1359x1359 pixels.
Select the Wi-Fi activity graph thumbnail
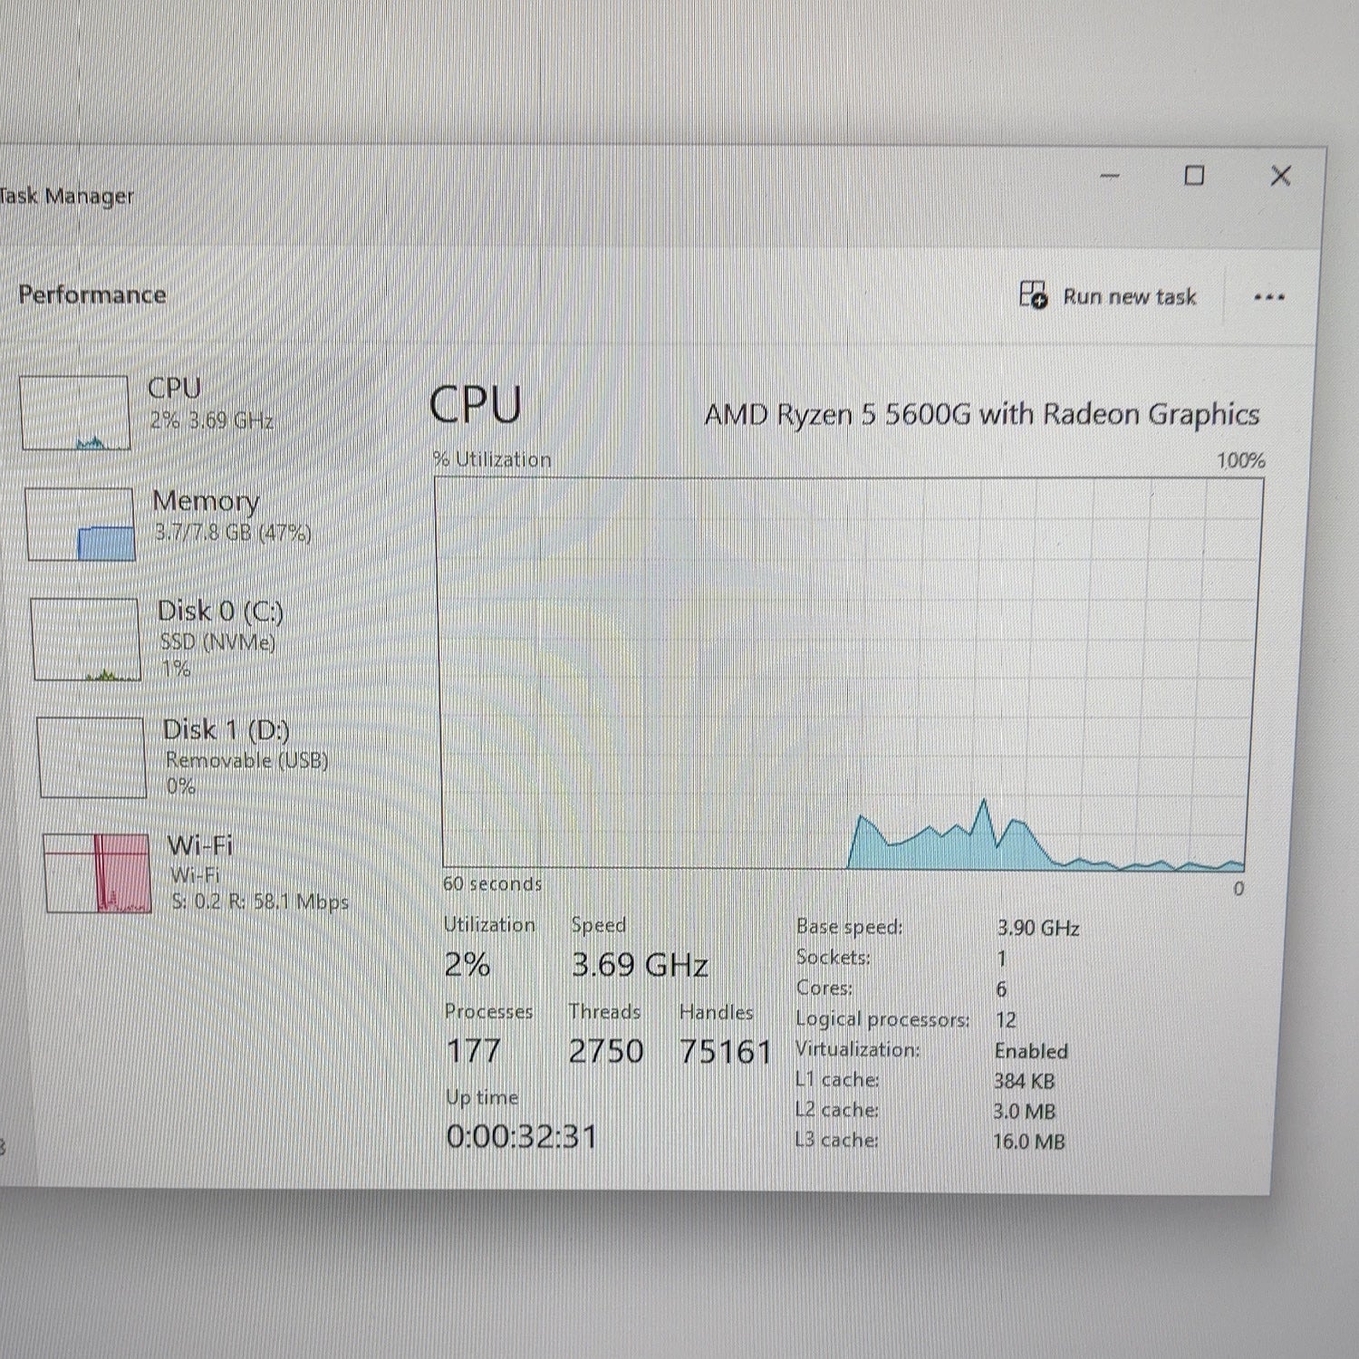pos(97,873)
